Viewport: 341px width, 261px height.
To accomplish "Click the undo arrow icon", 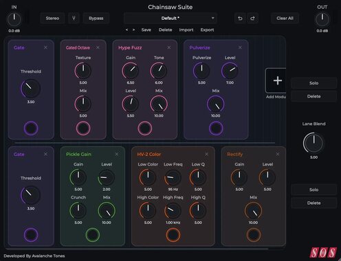I will tap(240, 19).
